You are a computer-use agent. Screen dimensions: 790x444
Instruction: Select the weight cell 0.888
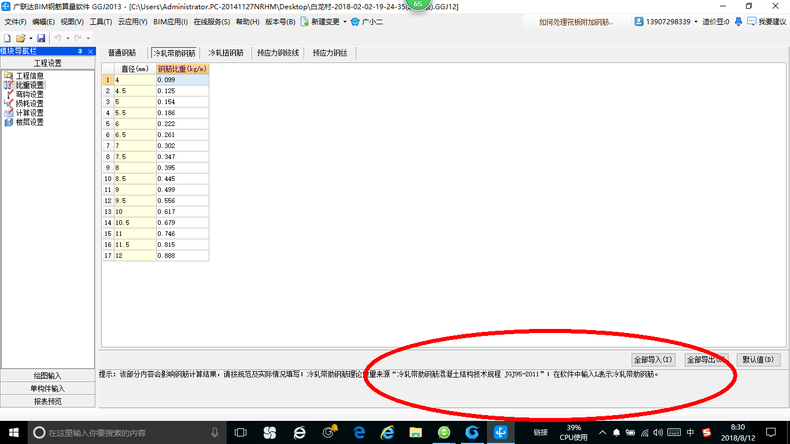[183, 256]
